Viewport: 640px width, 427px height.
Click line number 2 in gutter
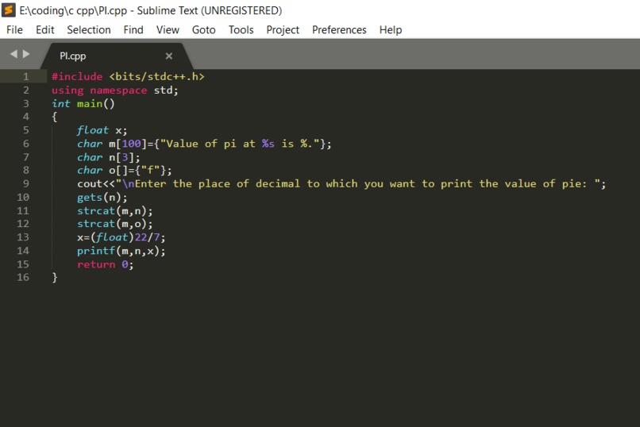point(25,90)
